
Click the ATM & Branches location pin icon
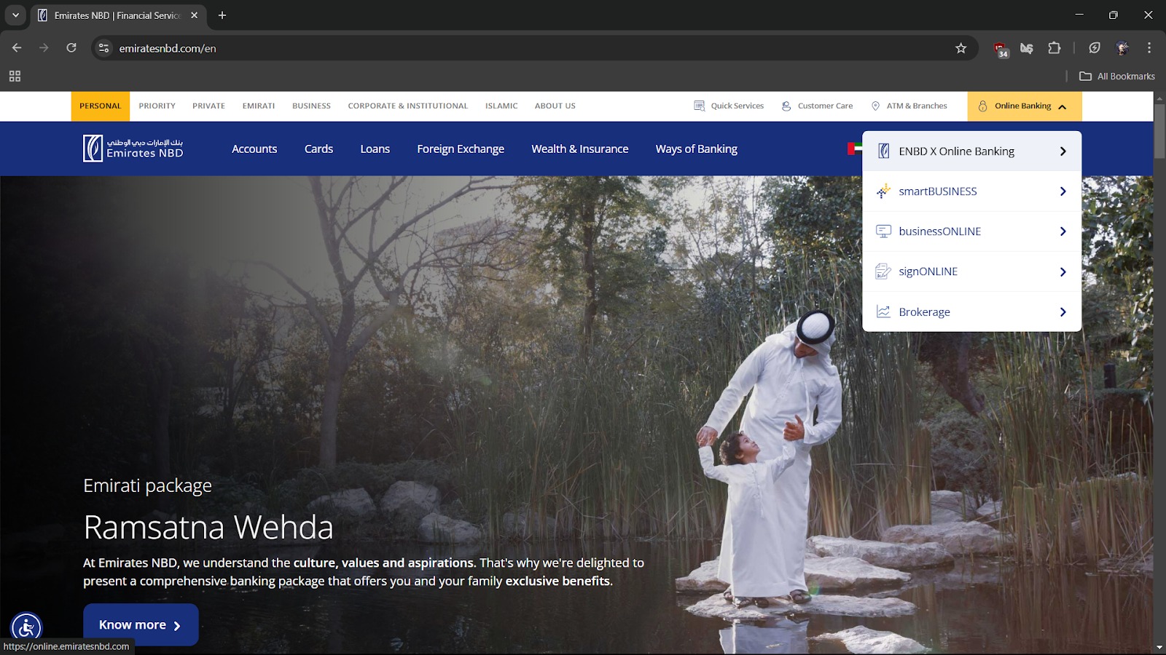click(x=875, y=106)
